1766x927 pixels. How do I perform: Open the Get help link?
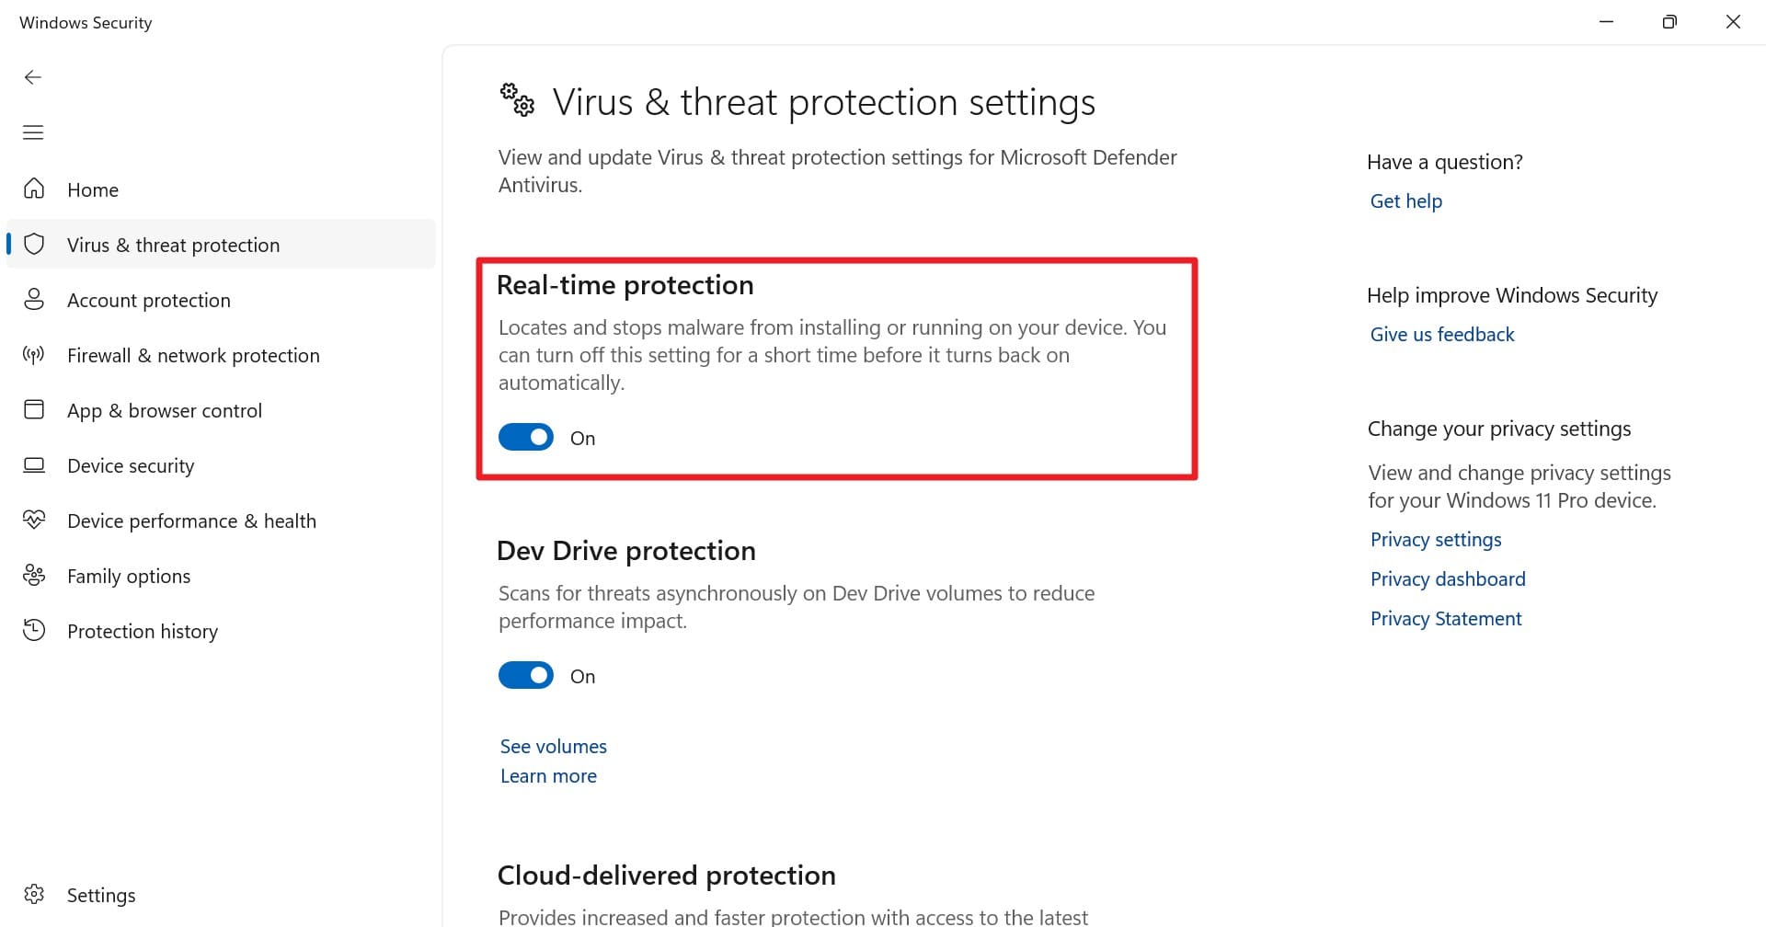[1405, 200]
